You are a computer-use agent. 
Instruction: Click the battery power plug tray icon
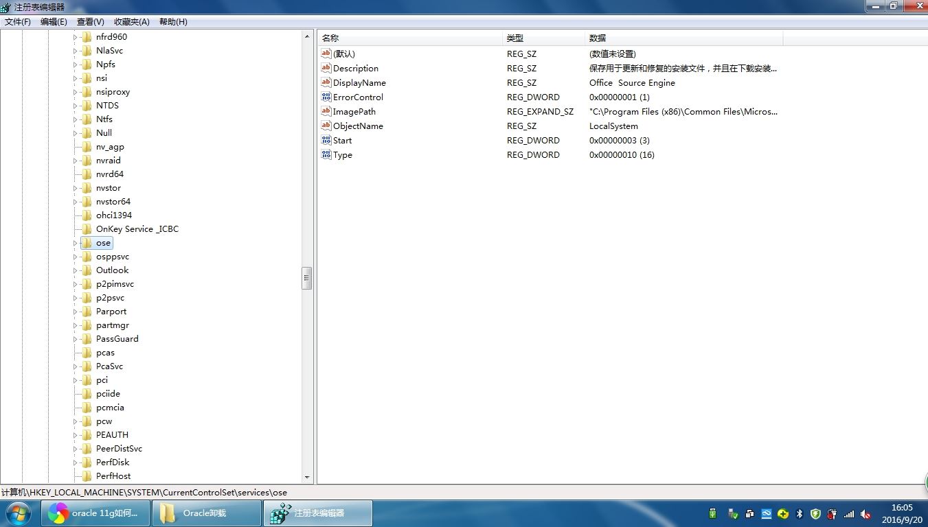click(x=833, y=513)
